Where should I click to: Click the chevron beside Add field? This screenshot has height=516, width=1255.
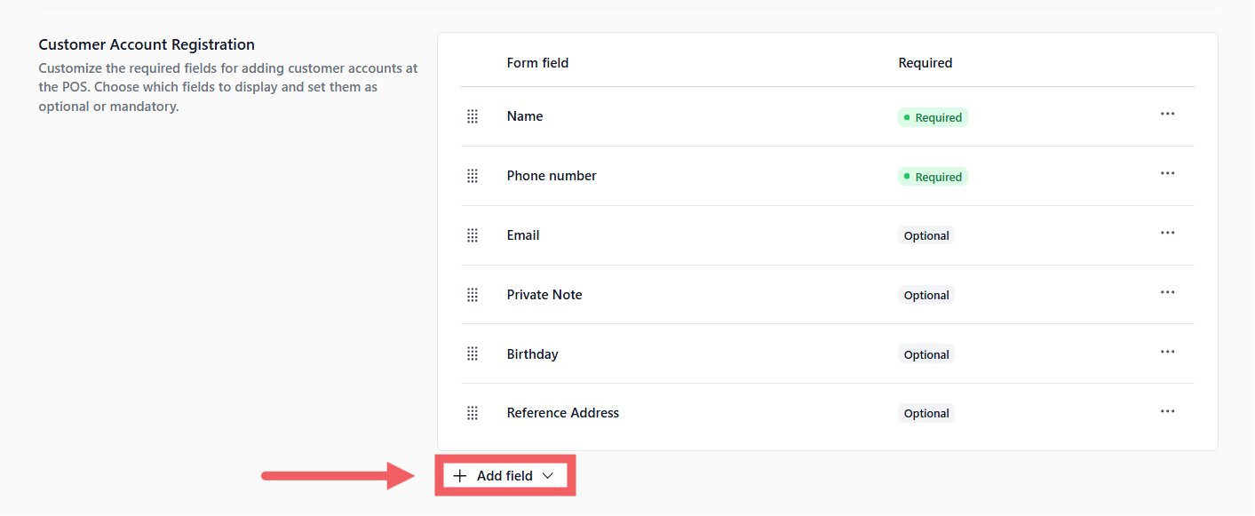(x=548, y=476)
